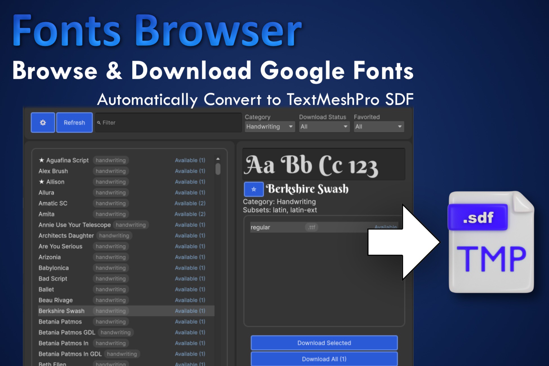Click the font list scrollbar thumb

pos(218,169)
